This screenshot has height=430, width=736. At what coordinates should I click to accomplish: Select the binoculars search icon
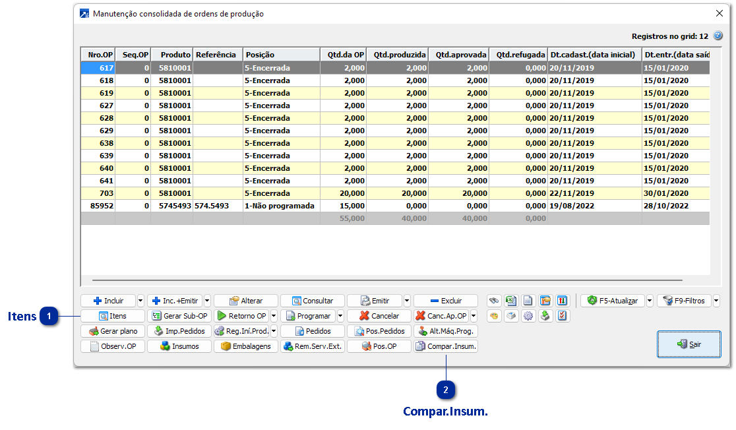pos(494,300)
